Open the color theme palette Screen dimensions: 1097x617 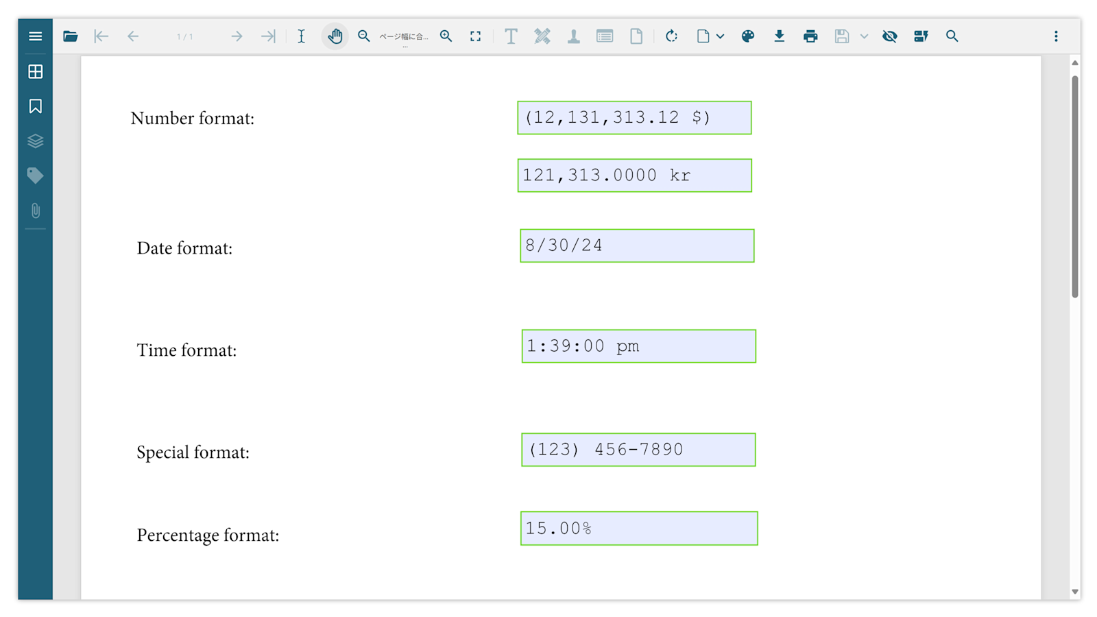tap(748, 36)
